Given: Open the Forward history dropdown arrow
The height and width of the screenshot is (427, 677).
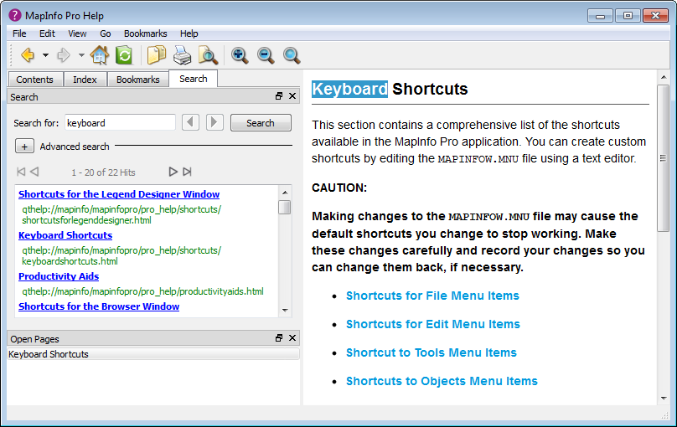Looking at the screenshot, I should [x=81, y=55].
